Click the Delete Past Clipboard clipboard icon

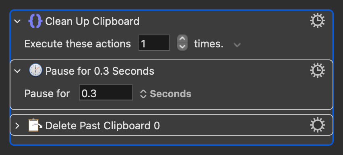(35, 125)
